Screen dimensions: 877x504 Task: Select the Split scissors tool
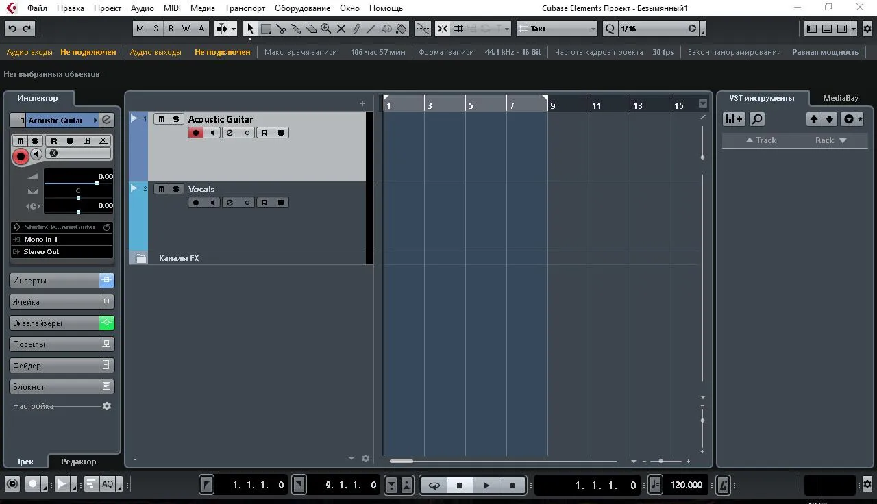(281, 29)
